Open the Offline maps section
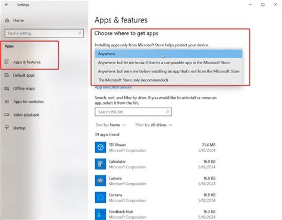 click(x=23, y=88)
